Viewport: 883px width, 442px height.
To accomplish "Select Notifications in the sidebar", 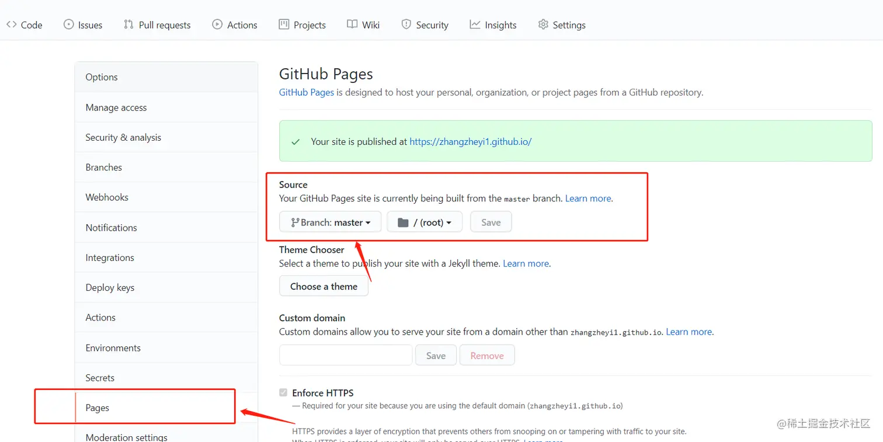I will tap(166, 228).
